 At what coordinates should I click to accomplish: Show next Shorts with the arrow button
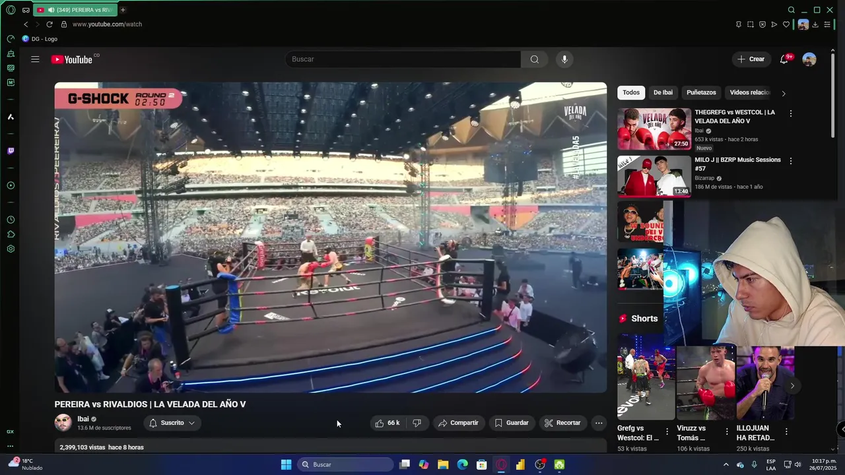pyautogui.click(x=792, y=386)
